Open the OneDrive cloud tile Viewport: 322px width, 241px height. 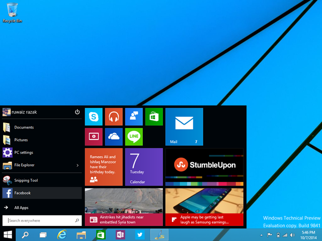(114, 137)
